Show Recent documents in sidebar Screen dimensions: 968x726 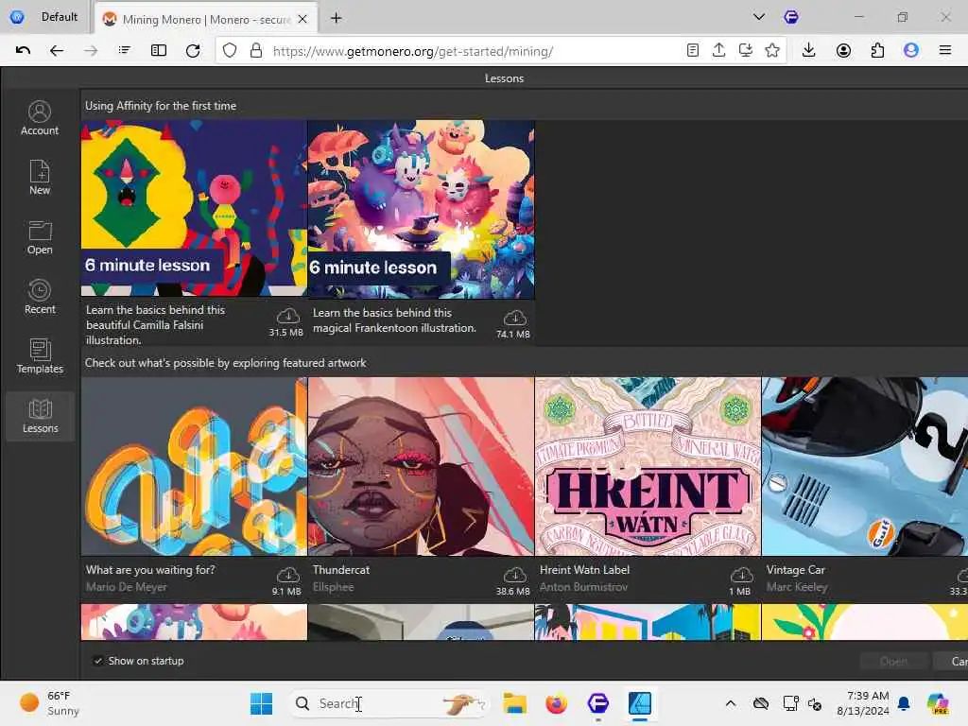pos(40,297)
